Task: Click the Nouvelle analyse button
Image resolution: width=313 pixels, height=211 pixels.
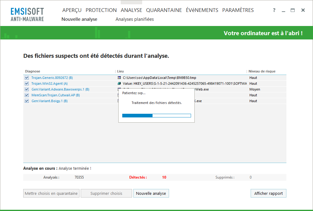Action: [x=151, y=193]
